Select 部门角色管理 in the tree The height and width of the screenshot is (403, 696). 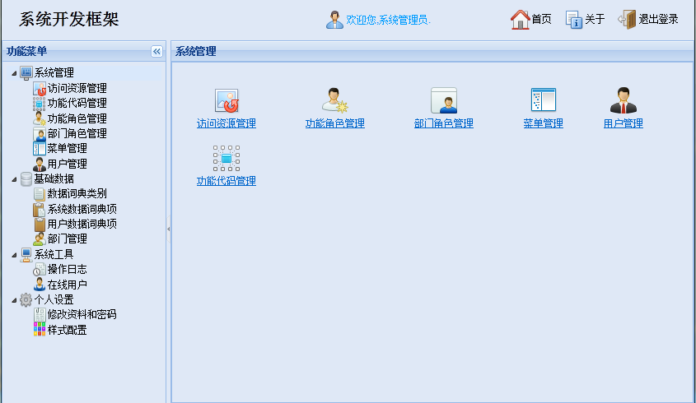tap(77, 133)
